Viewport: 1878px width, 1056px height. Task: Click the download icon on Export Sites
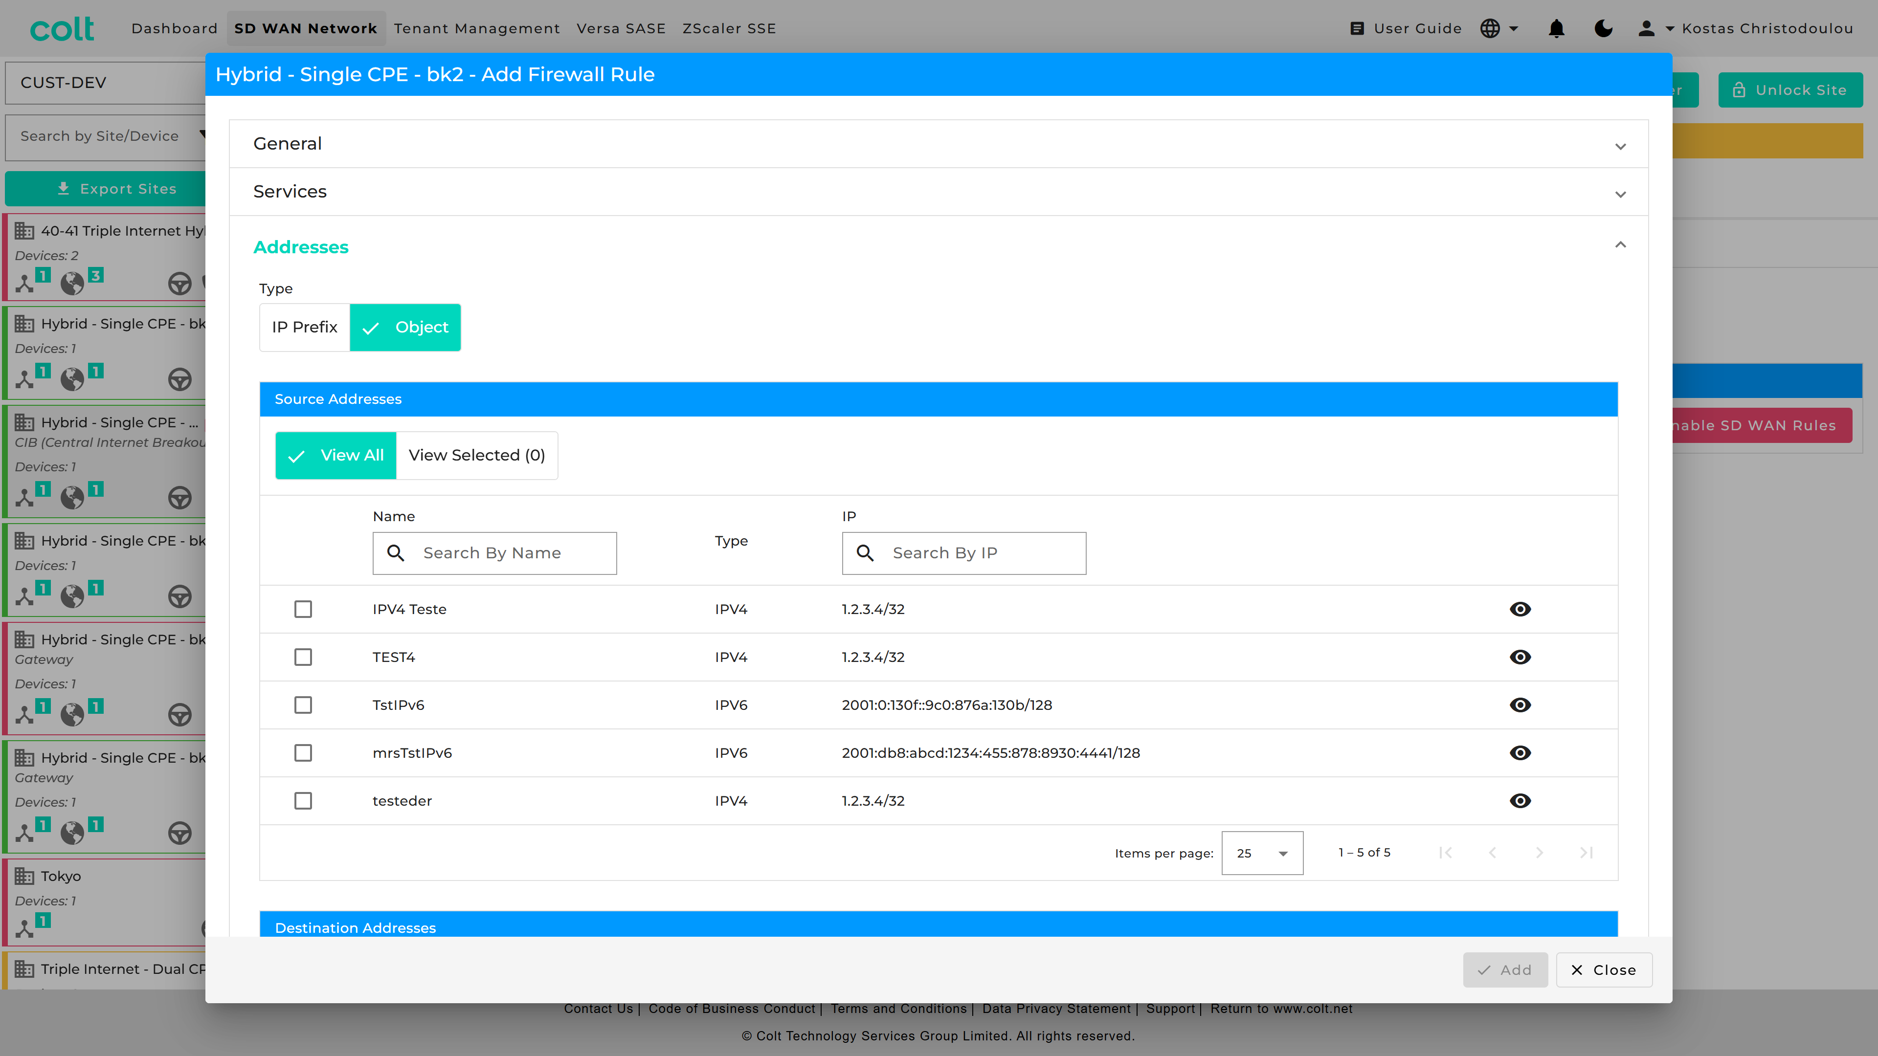click(64, 189)
